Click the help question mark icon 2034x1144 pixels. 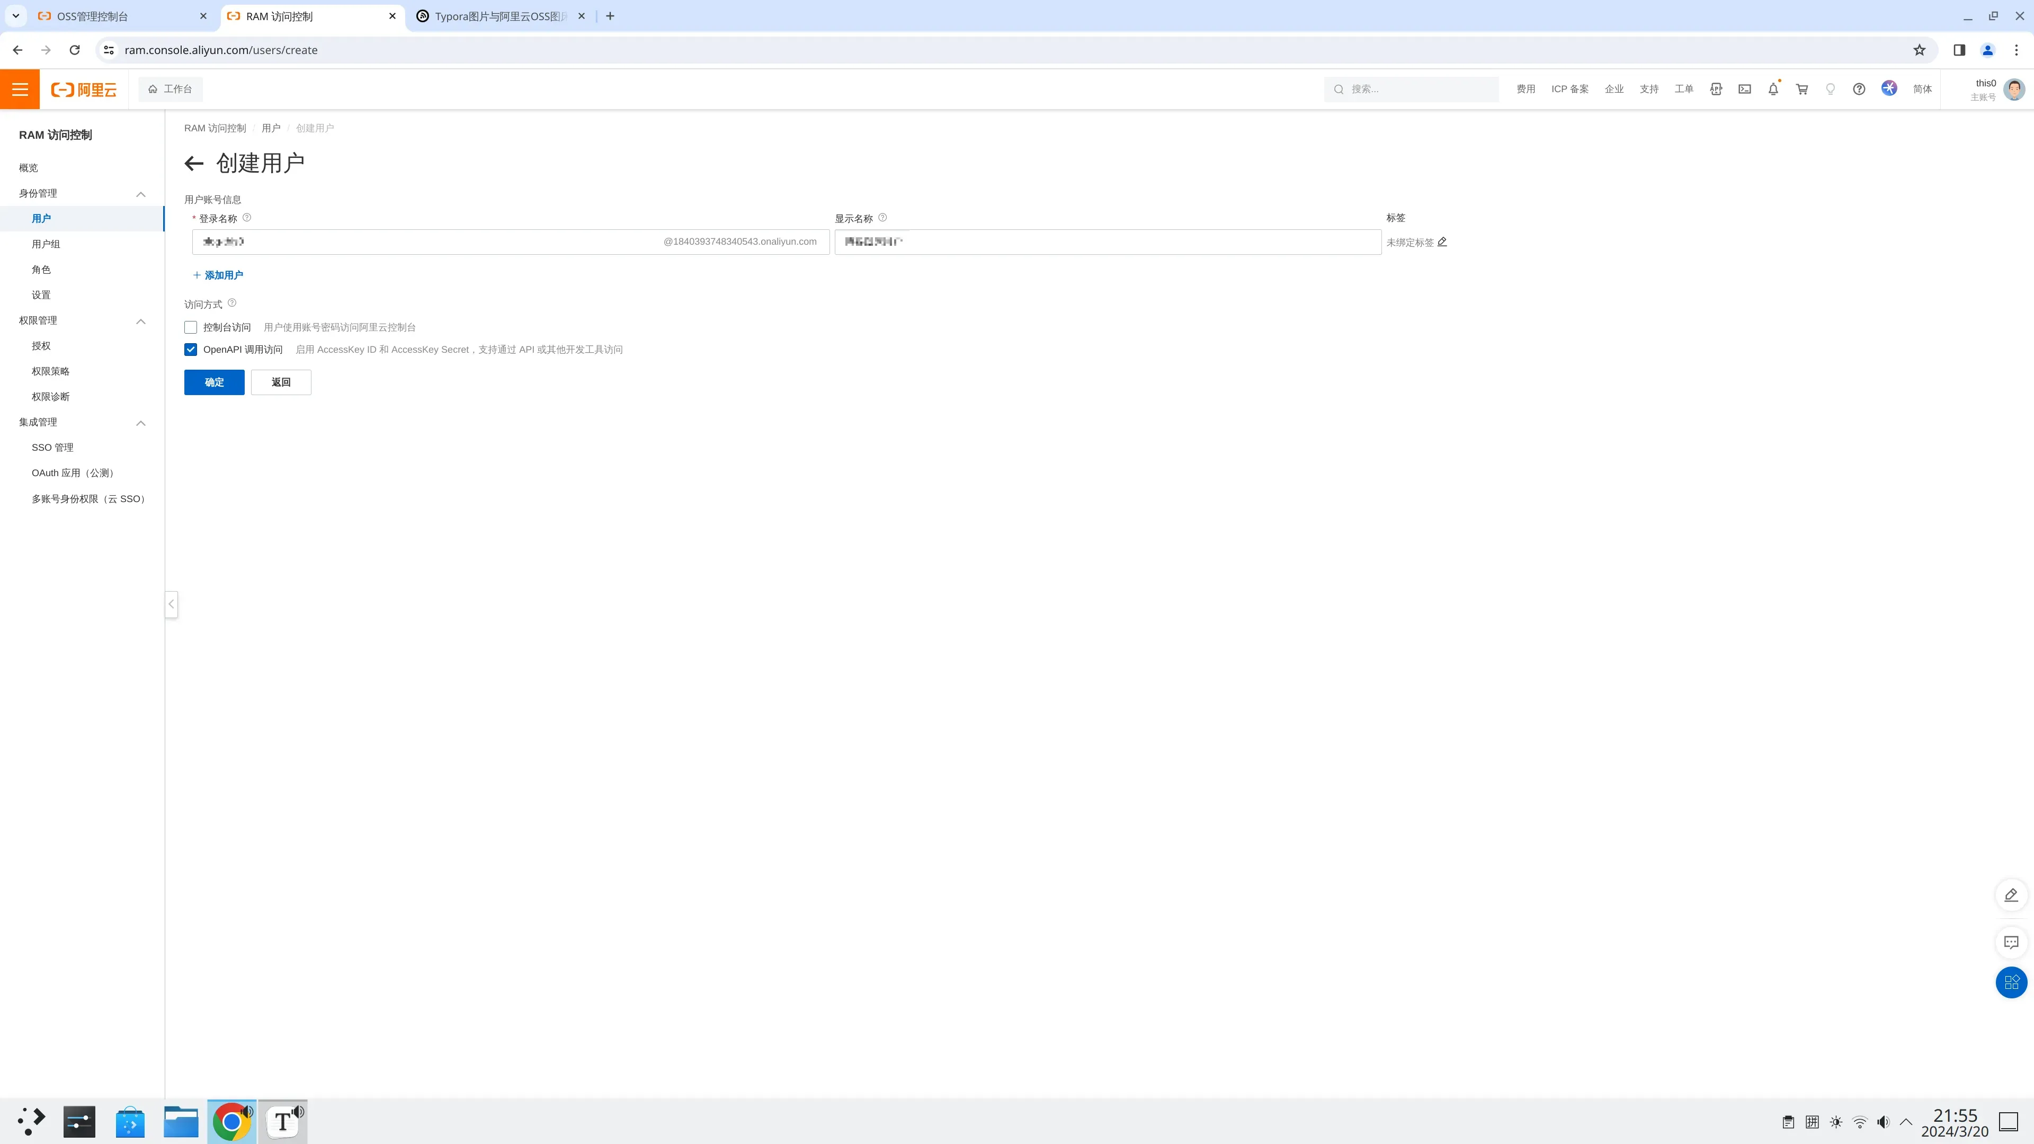[1859, 89]
